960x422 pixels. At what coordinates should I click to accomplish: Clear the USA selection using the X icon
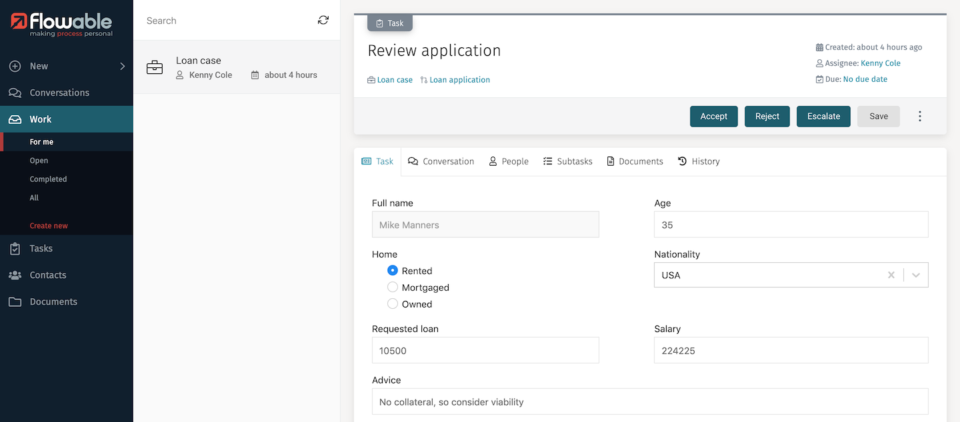pos(891,274)
